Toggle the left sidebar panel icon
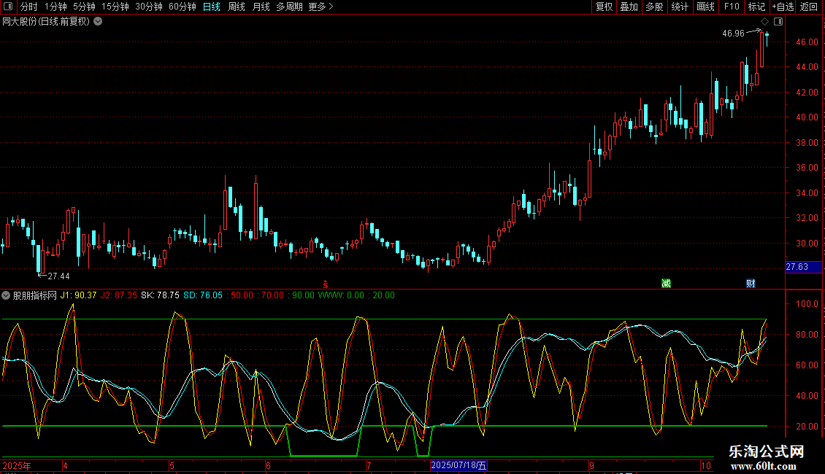Screen dimensions: 825x474 click(7, 7)
